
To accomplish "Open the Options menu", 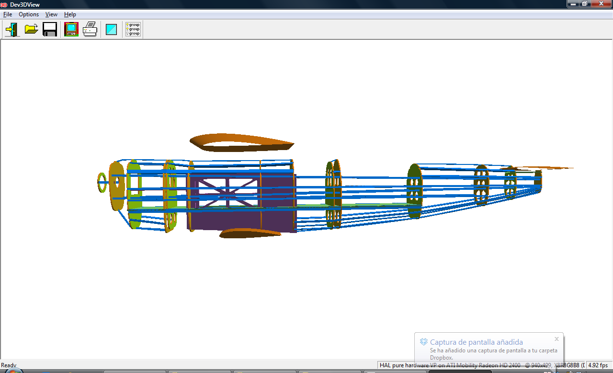I will tap(29, 14).
